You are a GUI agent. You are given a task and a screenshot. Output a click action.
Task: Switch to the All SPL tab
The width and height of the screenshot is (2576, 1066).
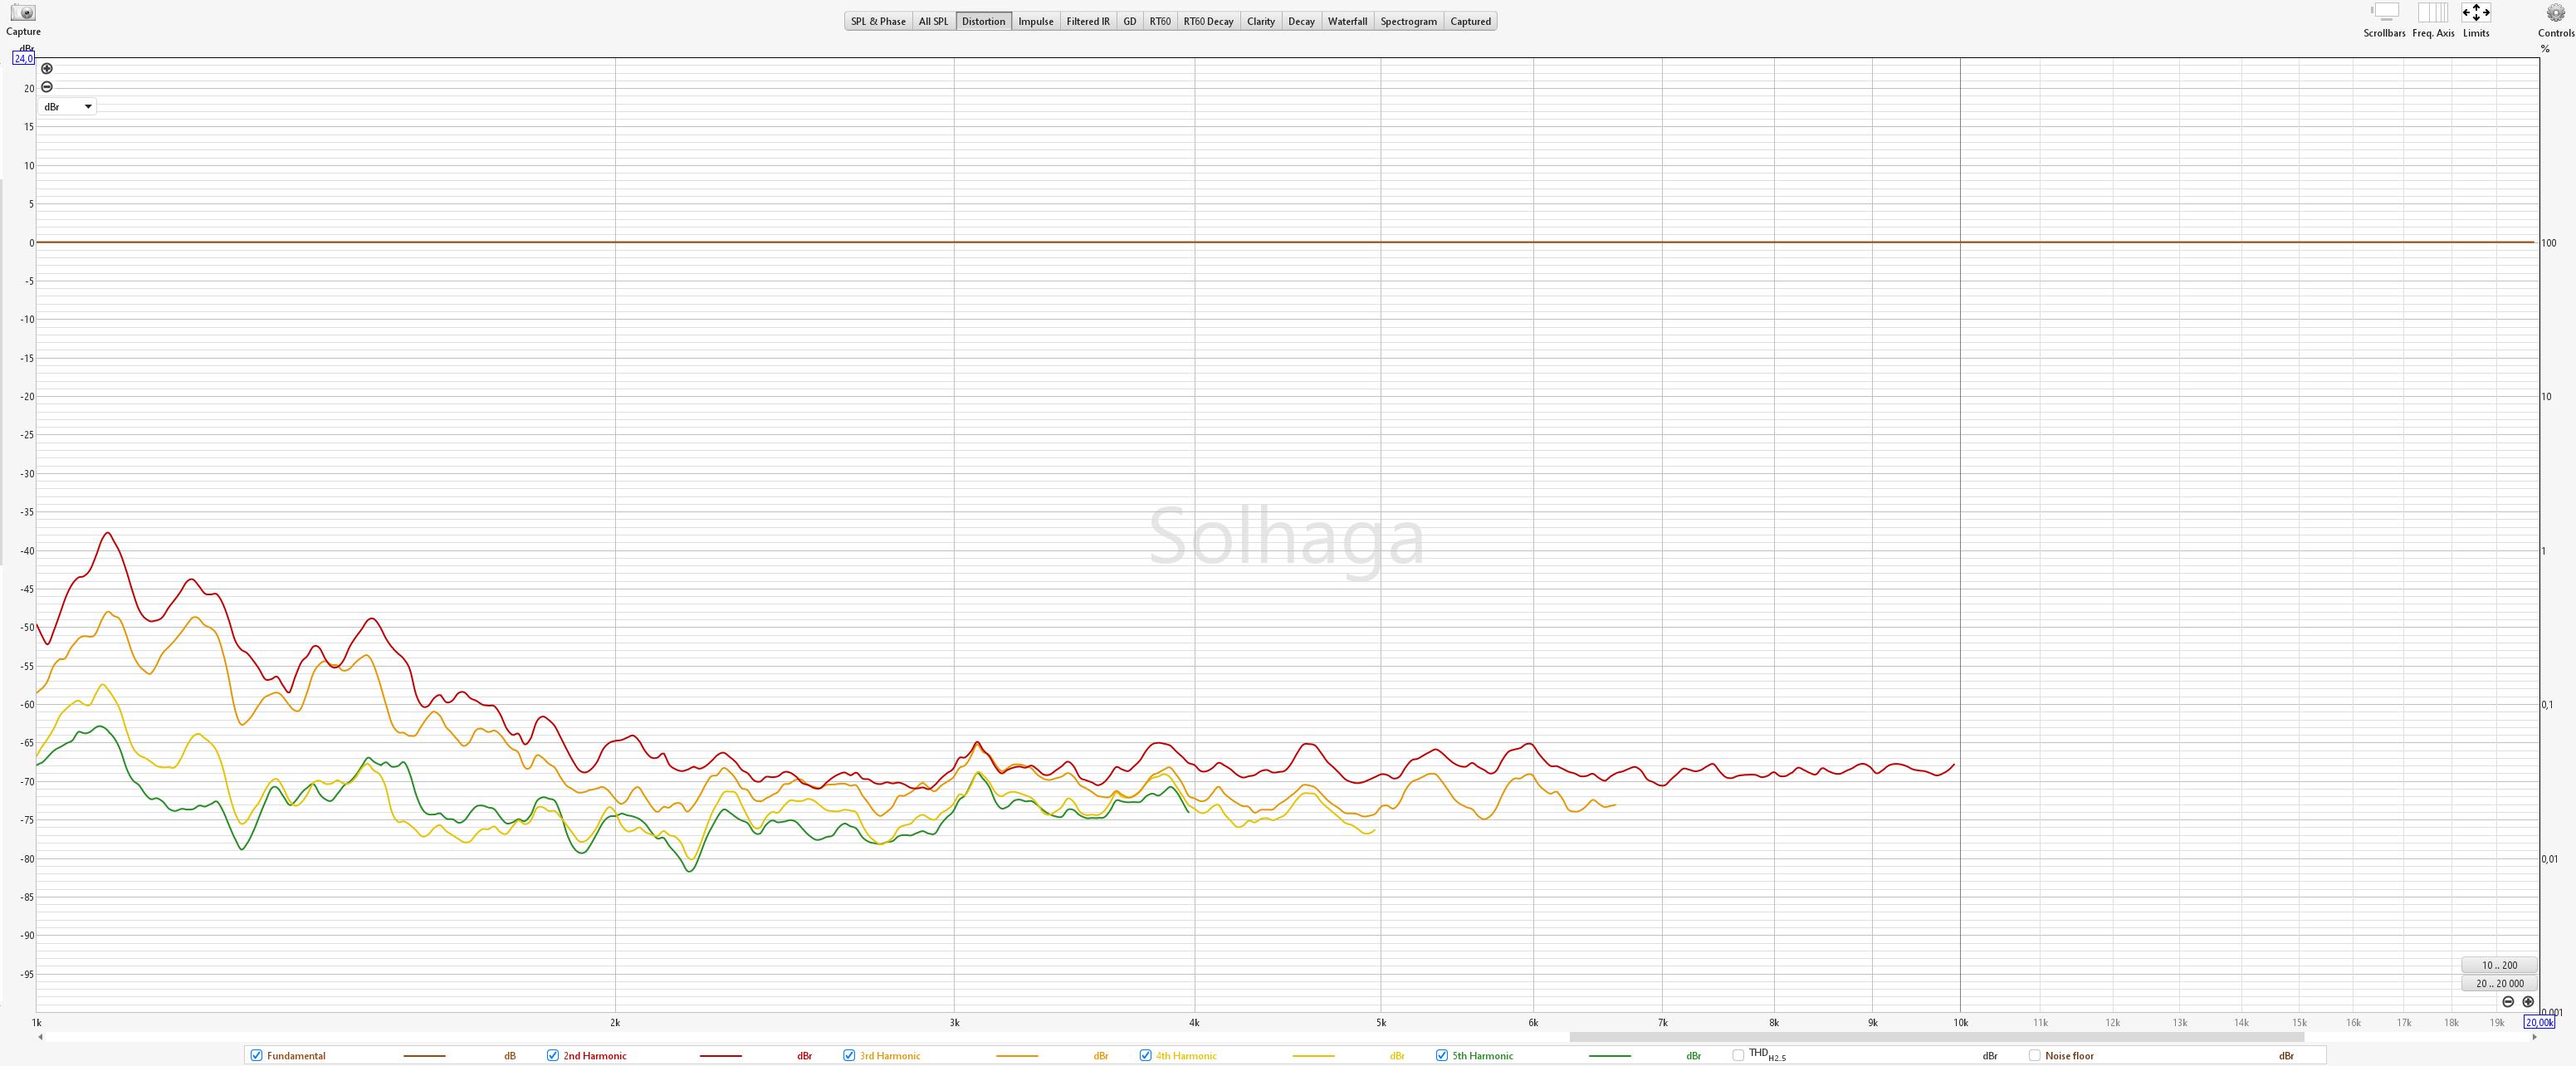click(933, 21)
